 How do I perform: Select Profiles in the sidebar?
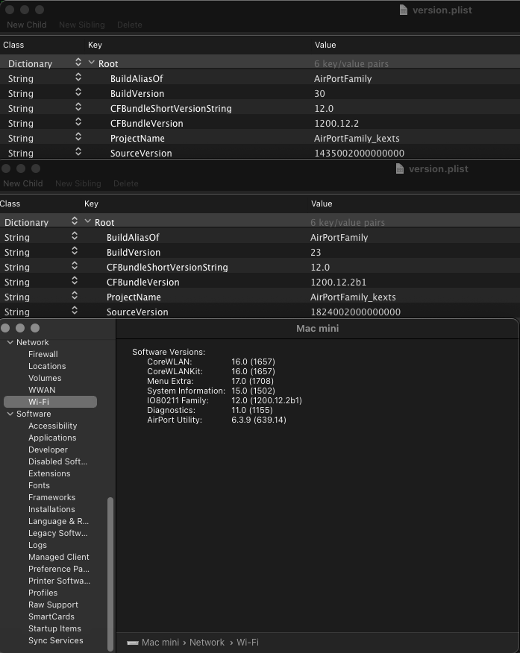[x=43, y=593]
